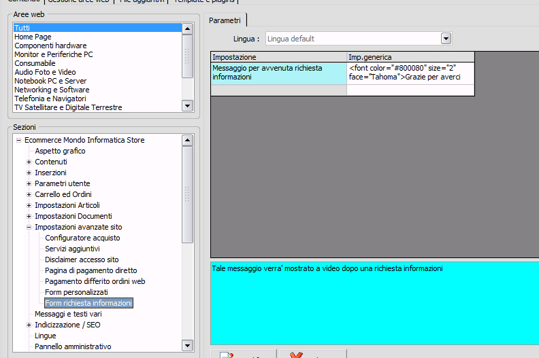Select Impostazioni Documenti section
This screenshot has width=539, height=358.
[73, 216]
